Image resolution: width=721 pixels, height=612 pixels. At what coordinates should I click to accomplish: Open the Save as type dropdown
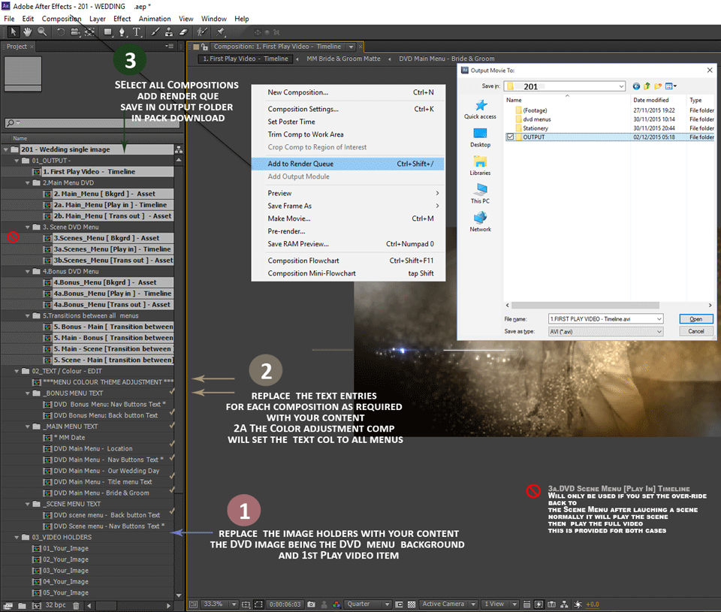[x=606, y=331]
